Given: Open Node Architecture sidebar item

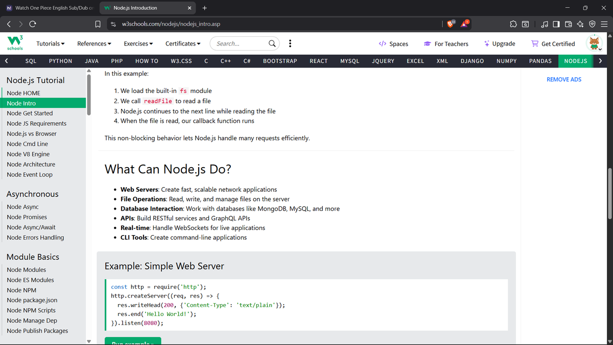Looking at the screenshot, I should pyautogui.click(x=31, y=165).
